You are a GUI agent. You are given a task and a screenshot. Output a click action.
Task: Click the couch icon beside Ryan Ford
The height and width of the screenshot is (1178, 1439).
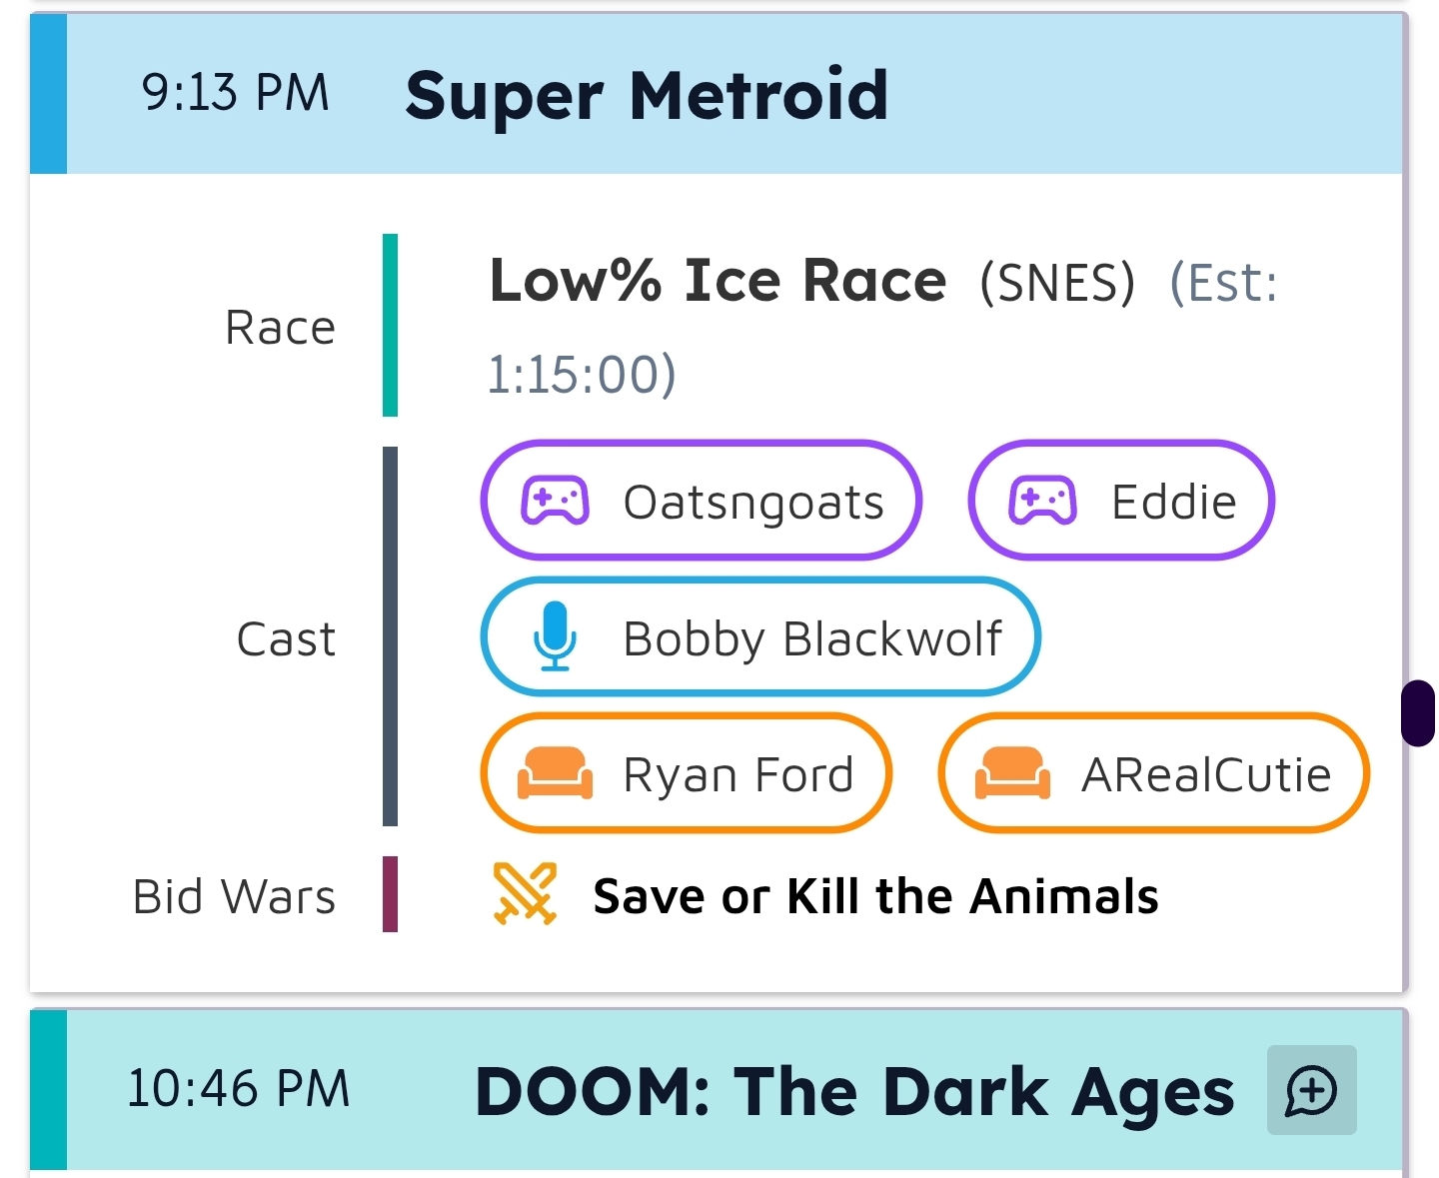pos(555,773)
